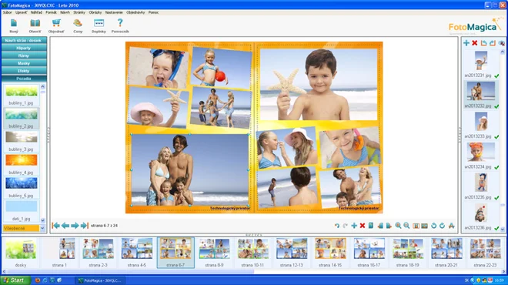
Task: Click the Windows Start button
Action: click(x=15, y=280)
